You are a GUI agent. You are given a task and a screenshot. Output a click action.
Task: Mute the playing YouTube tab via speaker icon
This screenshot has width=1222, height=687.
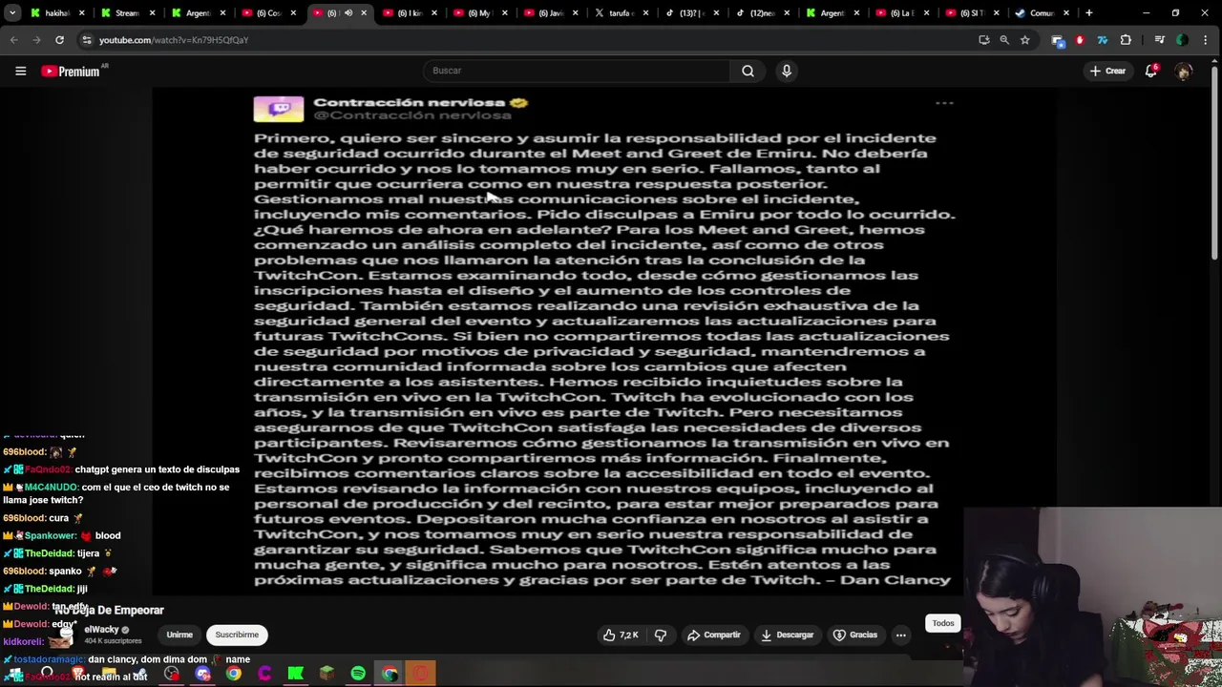(348, 13)
